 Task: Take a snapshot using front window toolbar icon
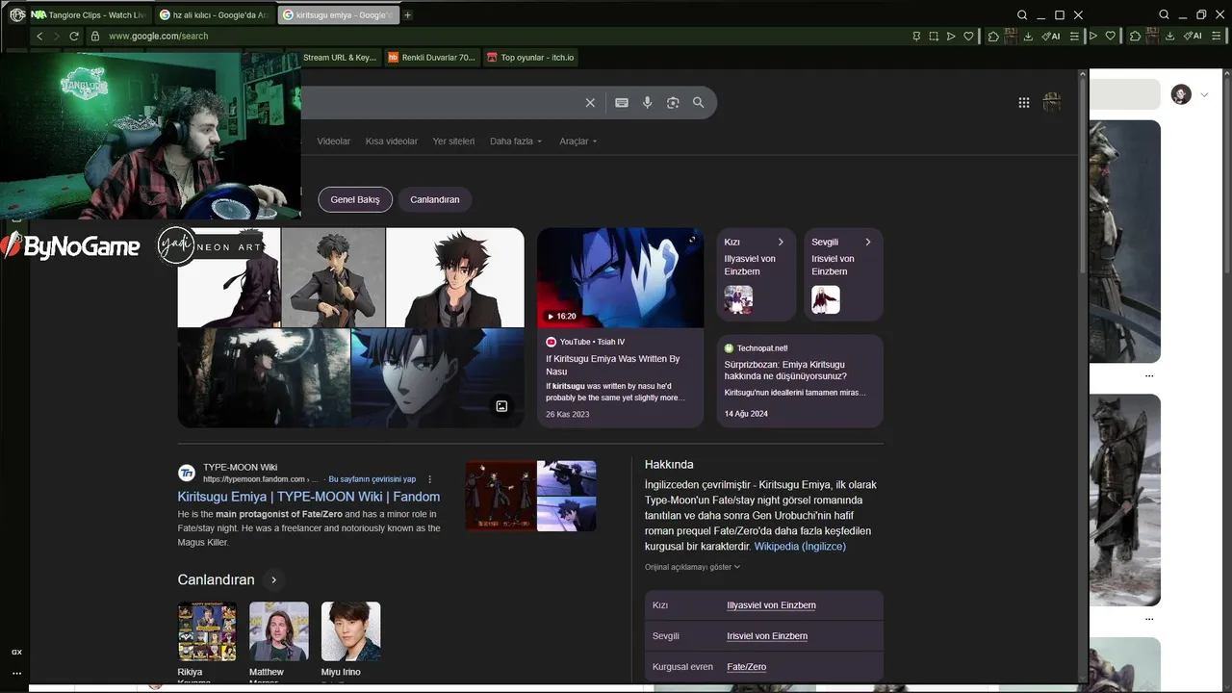934,36
